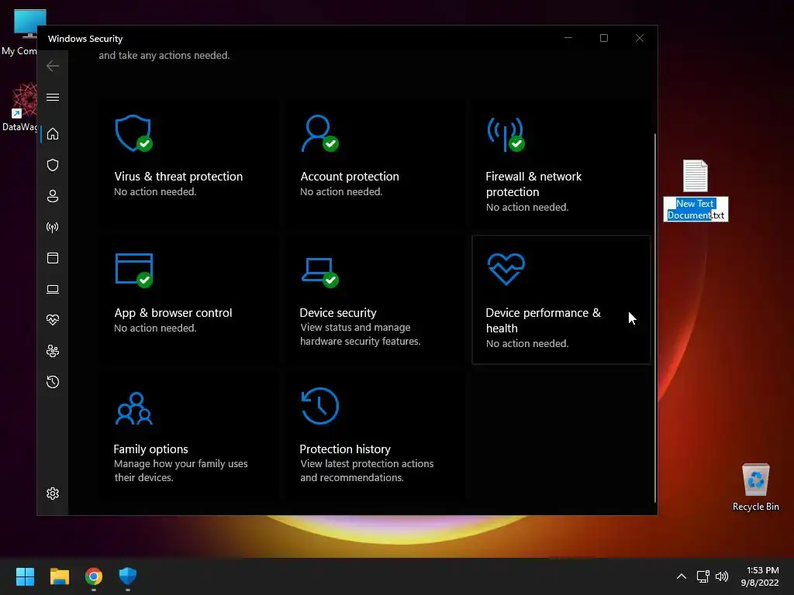This screenshot has width=794, height=595.
Task: Open Device performance & health sidebar heart icon
Action: (x=53, y=320)
